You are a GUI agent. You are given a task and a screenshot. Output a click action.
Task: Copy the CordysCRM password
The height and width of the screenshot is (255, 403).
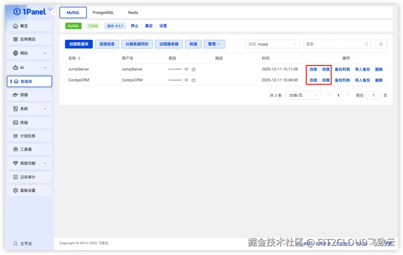click(194, 80)
